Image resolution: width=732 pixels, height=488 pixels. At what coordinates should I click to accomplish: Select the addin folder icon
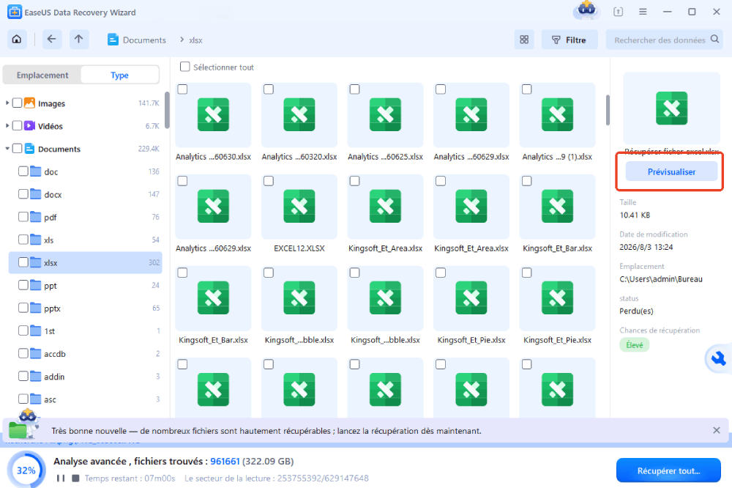(x=36, y=377)
